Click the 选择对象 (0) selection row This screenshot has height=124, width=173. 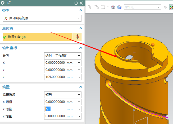pyautogui.click(x=37, y=37)
